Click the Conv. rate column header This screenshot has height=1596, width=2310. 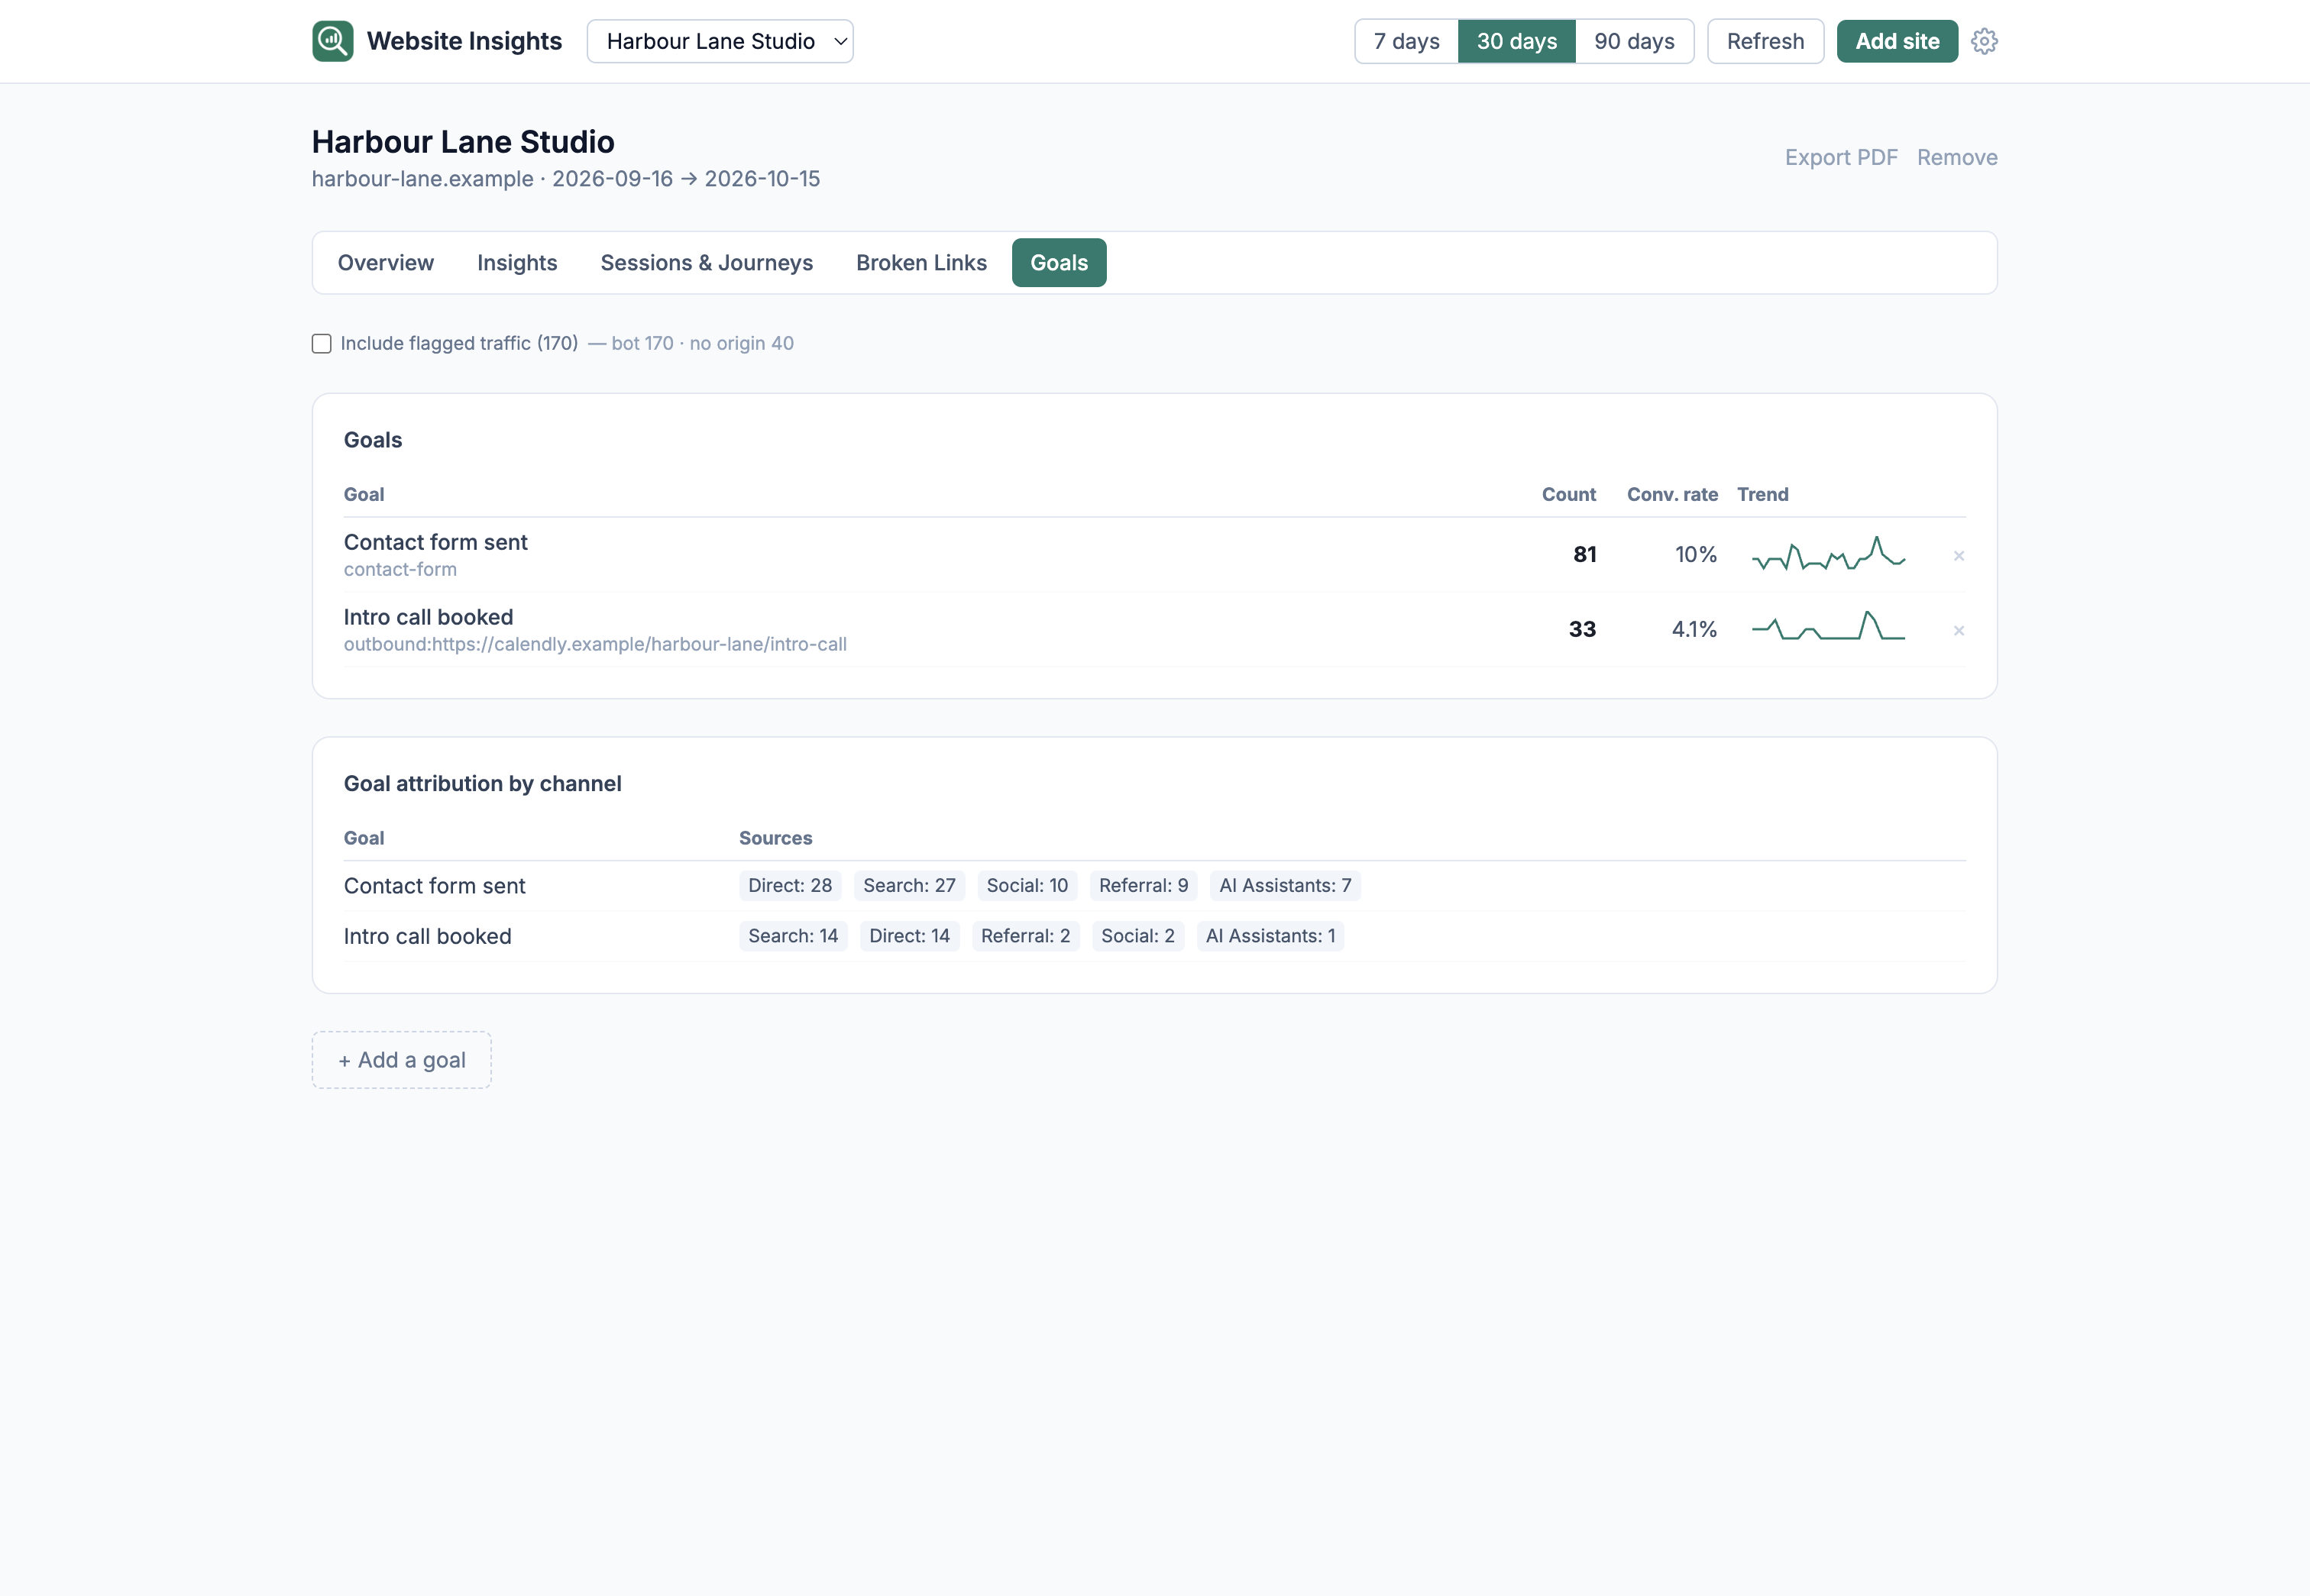(1671, 494)
